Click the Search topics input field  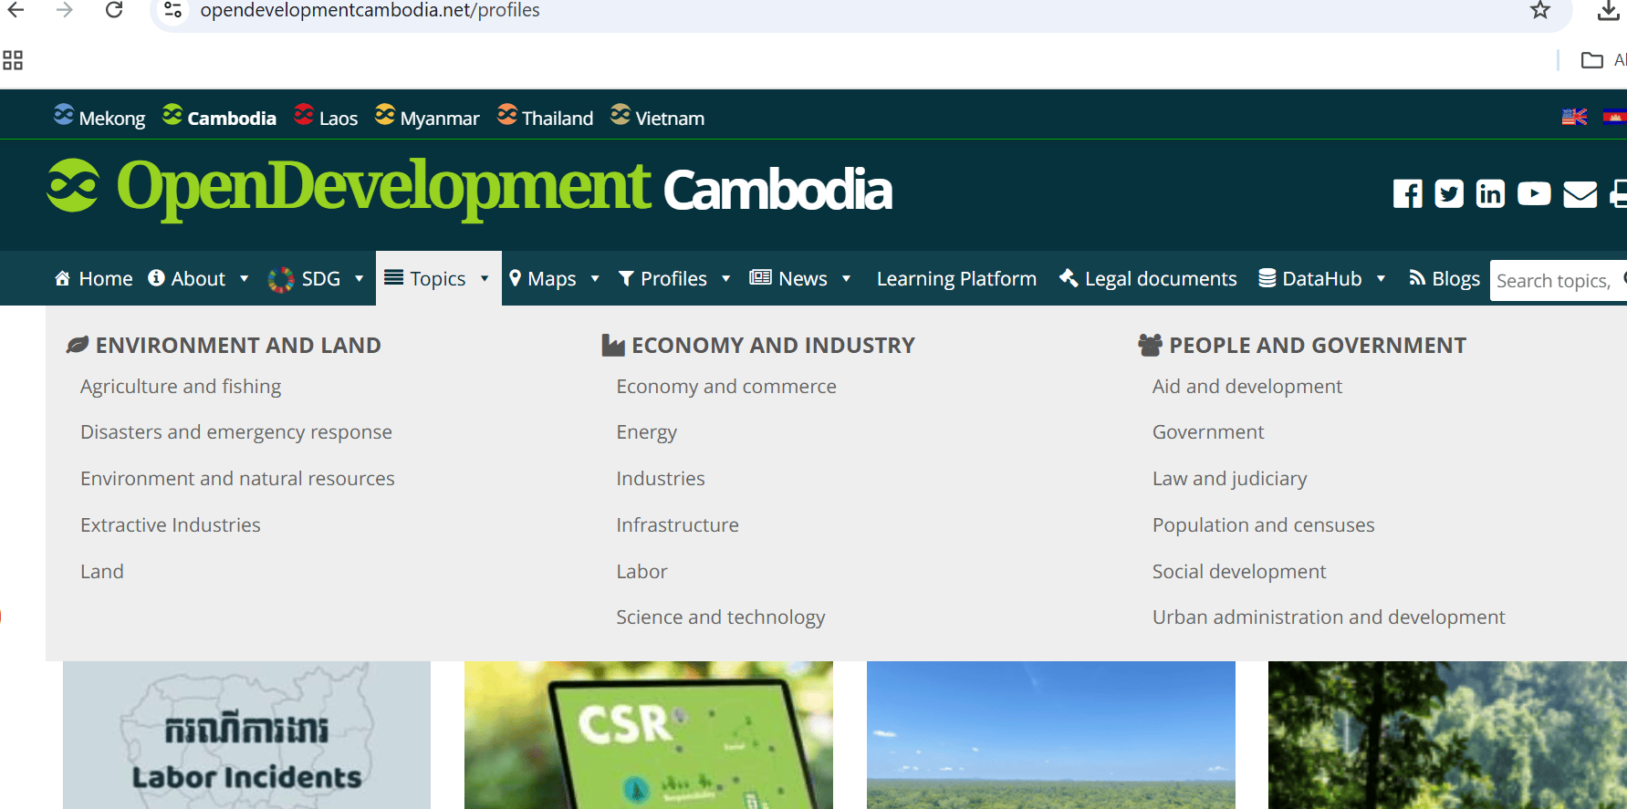click(1553, 281)
